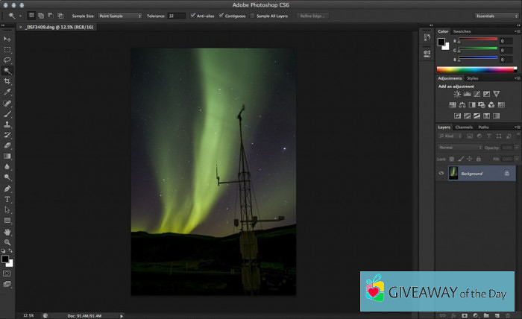
Task: Open the Essentials workspace dropdown
Action: click(496, 15)
